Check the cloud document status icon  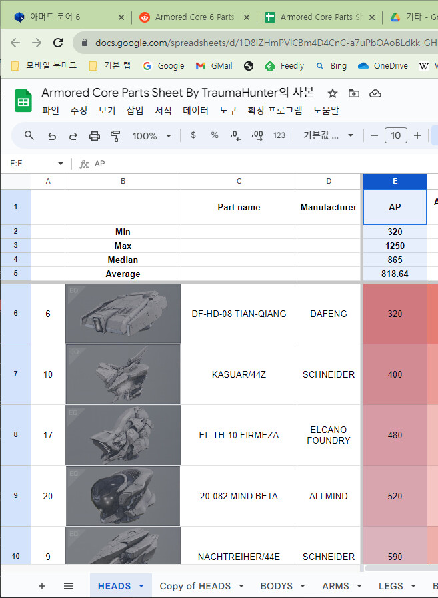point(375,93)
